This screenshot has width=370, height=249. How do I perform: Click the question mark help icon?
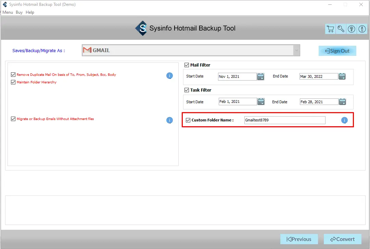[x=352, y=29]
